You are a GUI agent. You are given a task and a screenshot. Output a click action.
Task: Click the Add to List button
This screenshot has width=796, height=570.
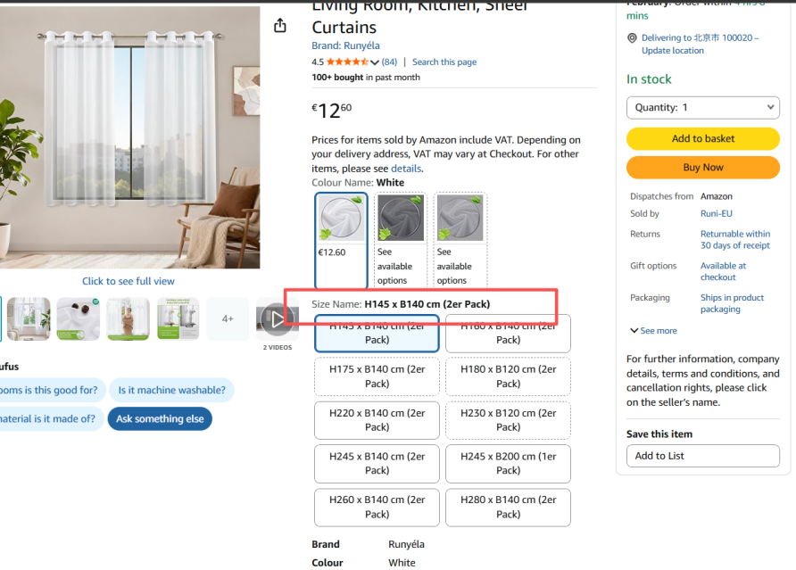pos(702,456)
